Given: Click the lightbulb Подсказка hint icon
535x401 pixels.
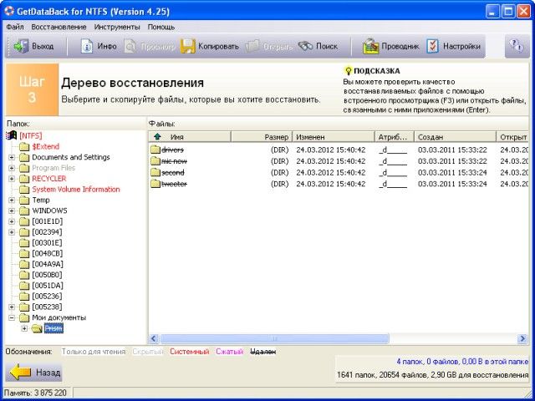Looking at the screenshot, I should pyautogui.click(x=348, y=71).
